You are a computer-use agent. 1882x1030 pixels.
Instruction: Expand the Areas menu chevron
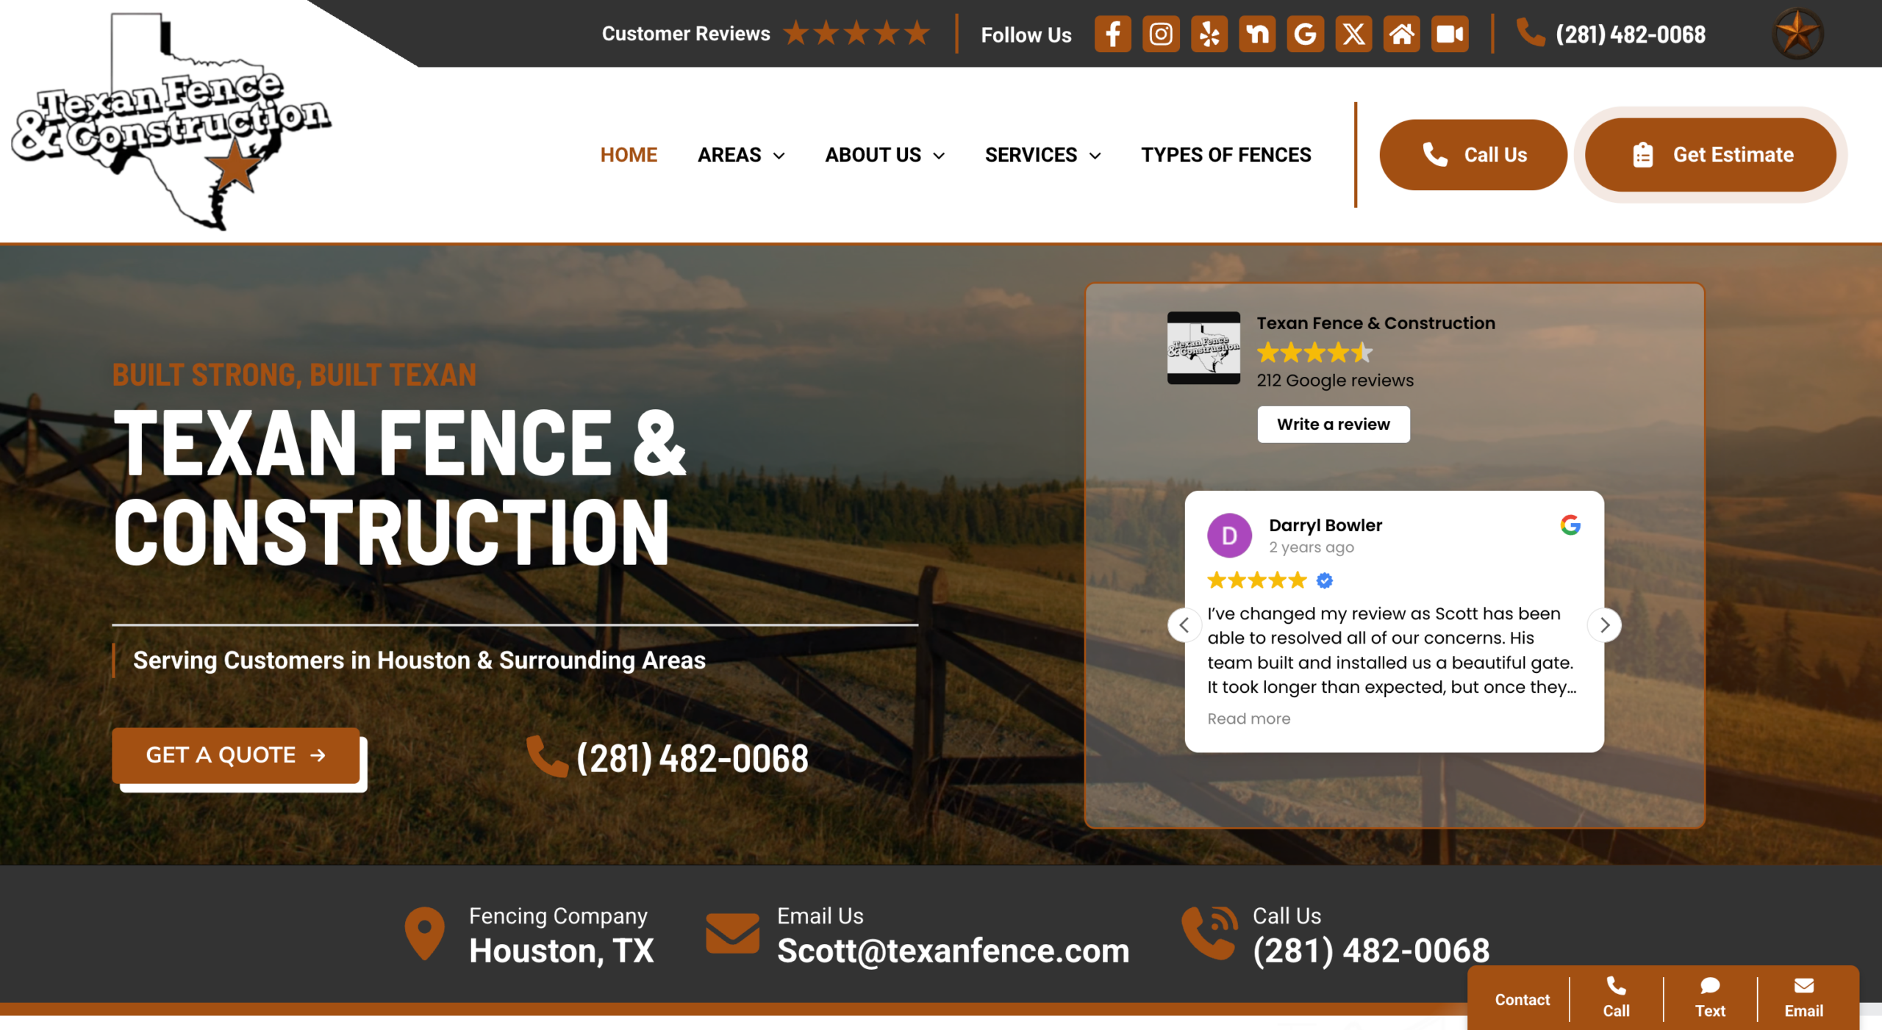click(x=779, y=156)
